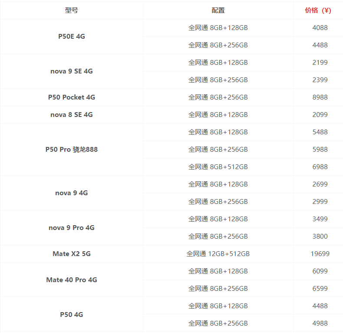This screenshot has height=333, width=343.
Task: Click the 8988 price value
Action: (320, 97)
